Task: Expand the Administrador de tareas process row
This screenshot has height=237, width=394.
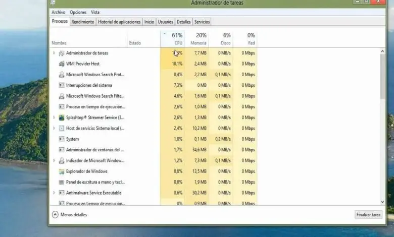Action: (x=54, y=53)
